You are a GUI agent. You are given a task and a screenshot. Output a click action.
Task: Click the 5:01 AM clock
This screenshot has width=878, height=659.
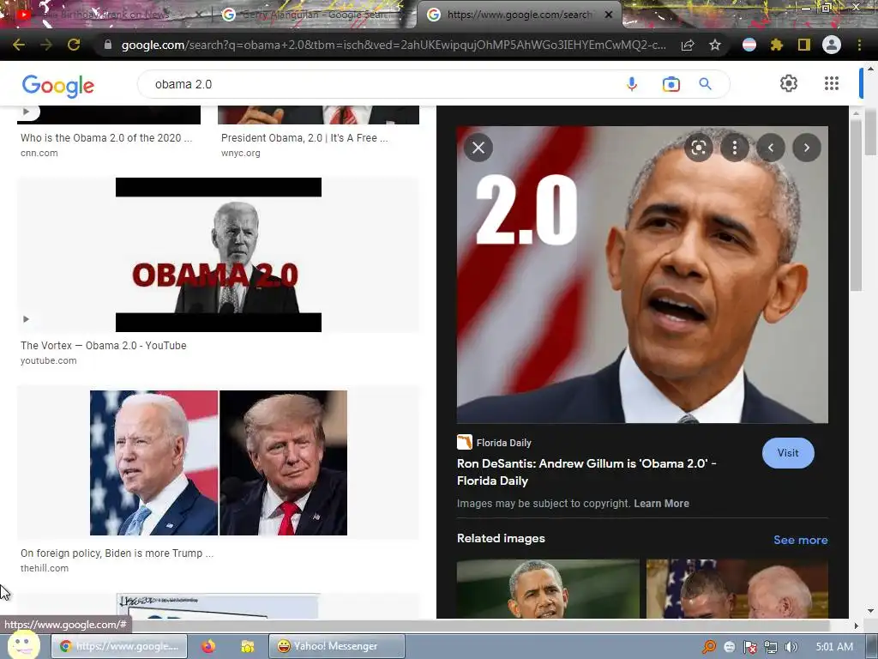834,647
